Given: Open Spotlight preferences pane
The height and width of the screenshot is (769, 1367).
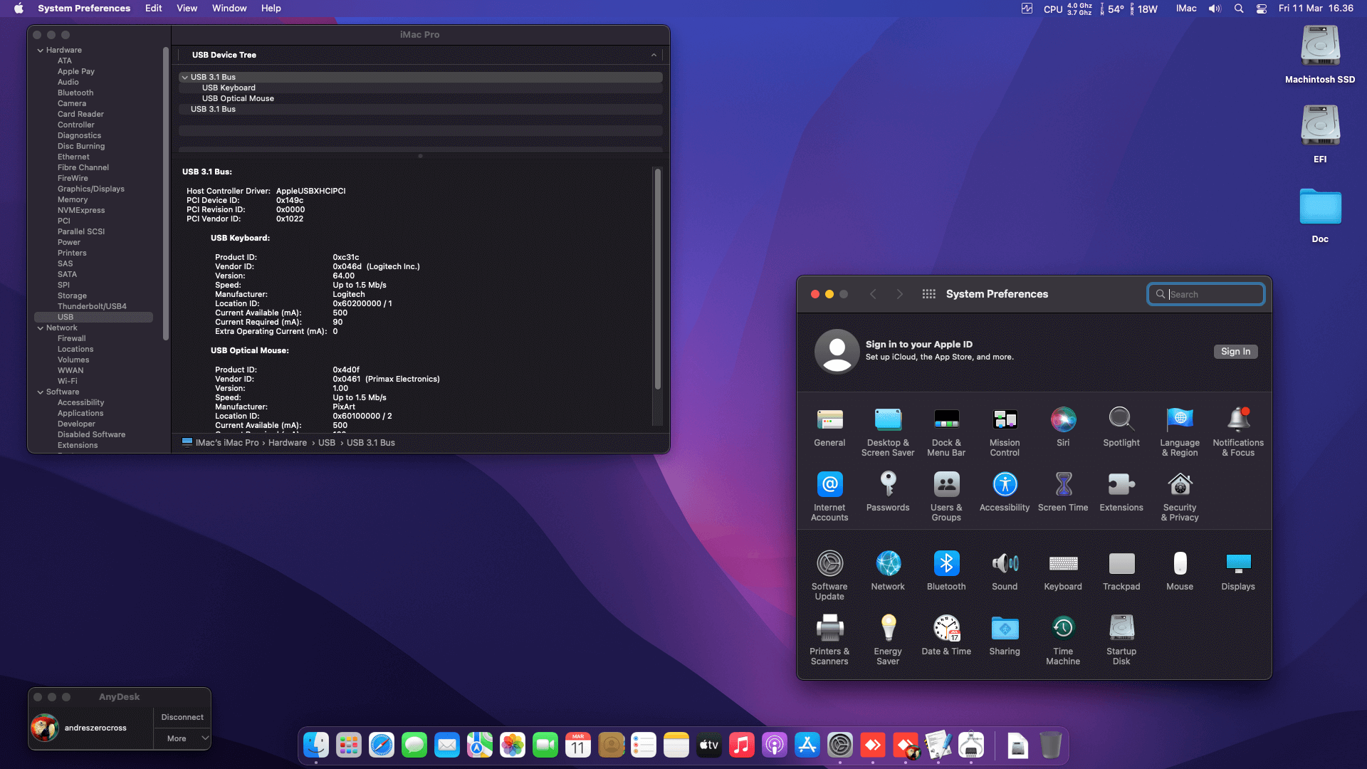Looking at the screenshot, I should click(x=1121, y=427).
